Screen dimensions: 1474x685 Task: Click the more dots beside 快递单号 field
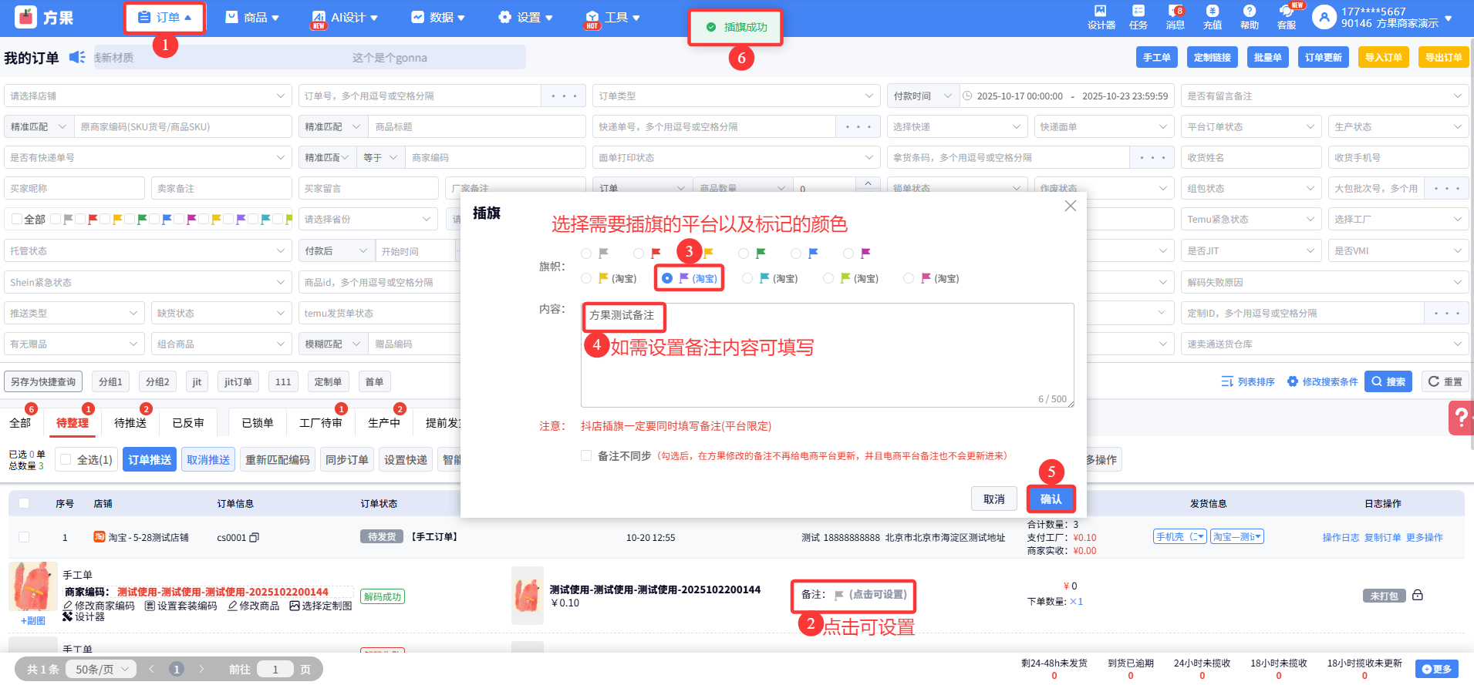pos(858,126)
